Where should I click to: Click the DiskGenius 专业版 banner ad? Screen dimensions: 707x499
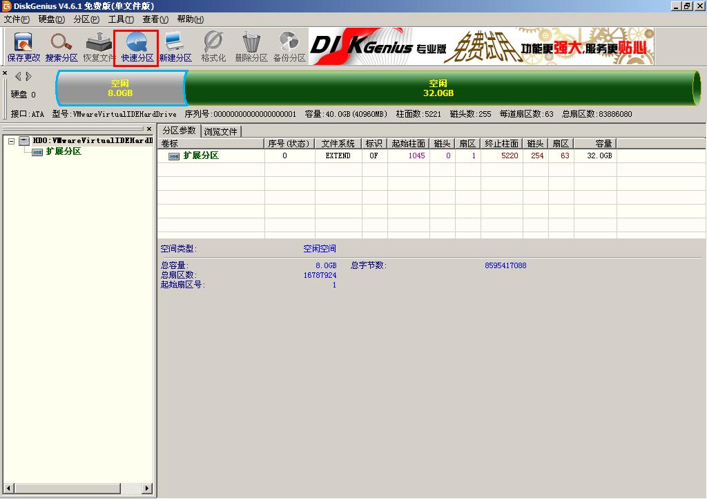481,46
